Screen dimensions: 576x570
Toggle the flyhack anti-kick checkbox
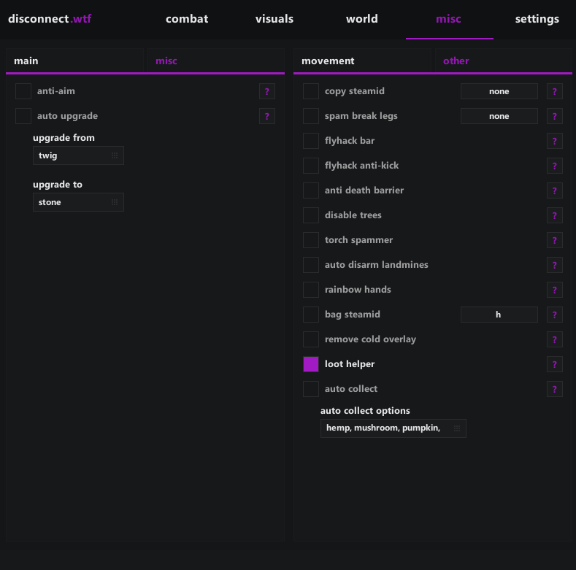(x=311, y=166)
